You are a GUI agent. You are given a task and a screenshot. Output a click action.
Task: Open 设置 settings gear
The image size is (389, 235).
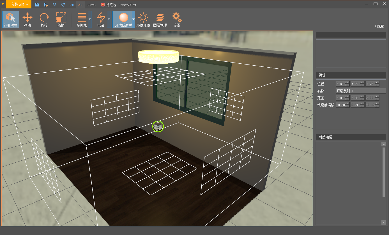pos(177,19)
